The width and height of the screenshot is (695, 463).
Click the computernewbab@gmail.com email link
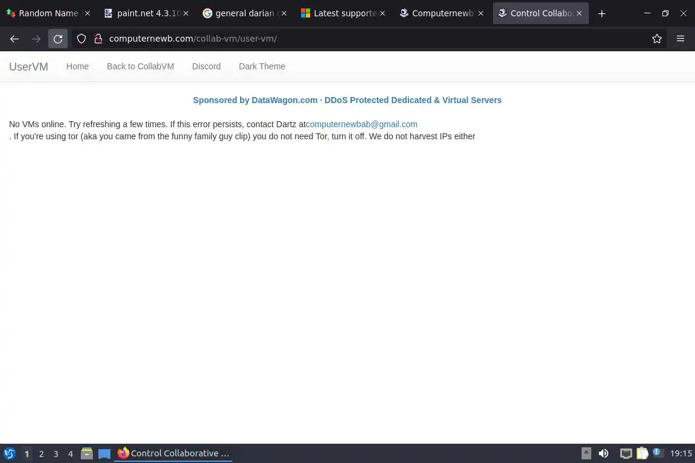pos(362,125)
